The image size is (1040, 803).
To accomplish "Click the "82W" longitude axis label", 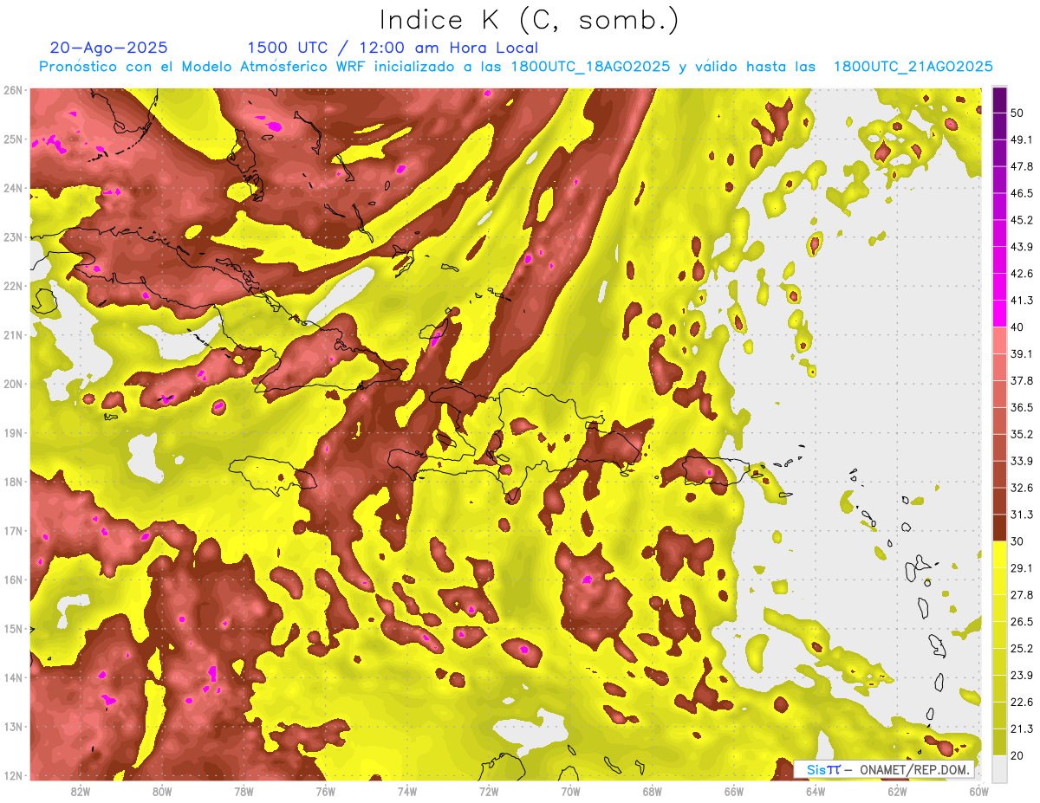I will point(80,792).
